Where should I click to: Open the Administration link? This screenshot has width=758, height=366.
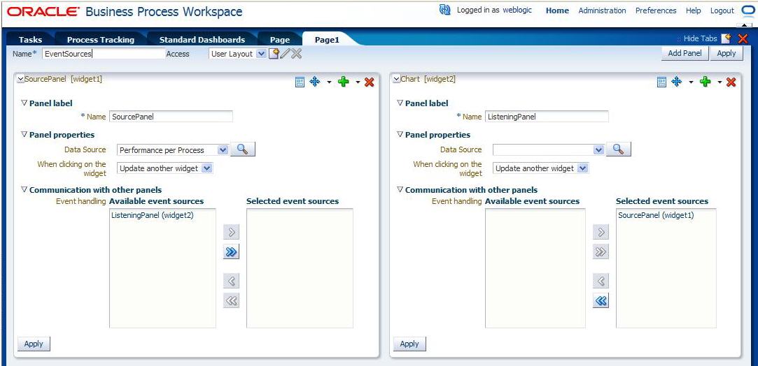(x=602, y=10)
